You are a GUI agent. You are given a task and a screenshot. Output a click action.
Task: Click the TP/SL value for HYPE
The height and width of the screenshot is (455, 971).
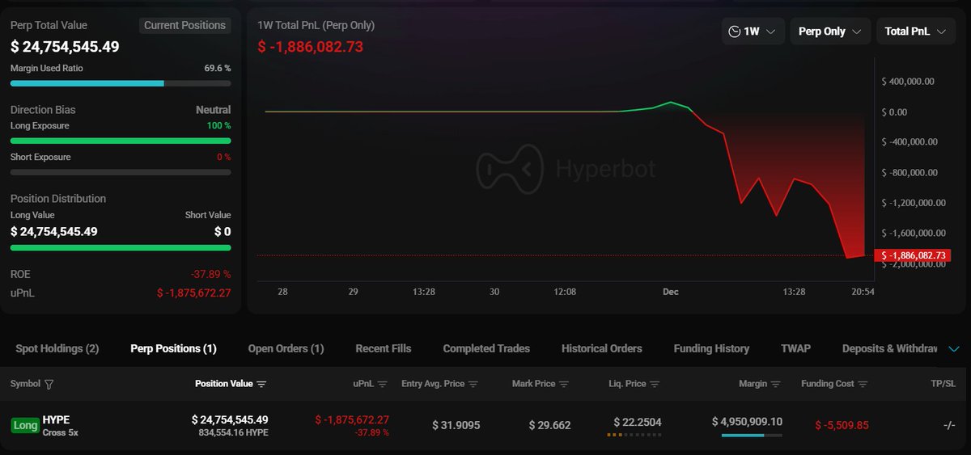click(949, 425)
